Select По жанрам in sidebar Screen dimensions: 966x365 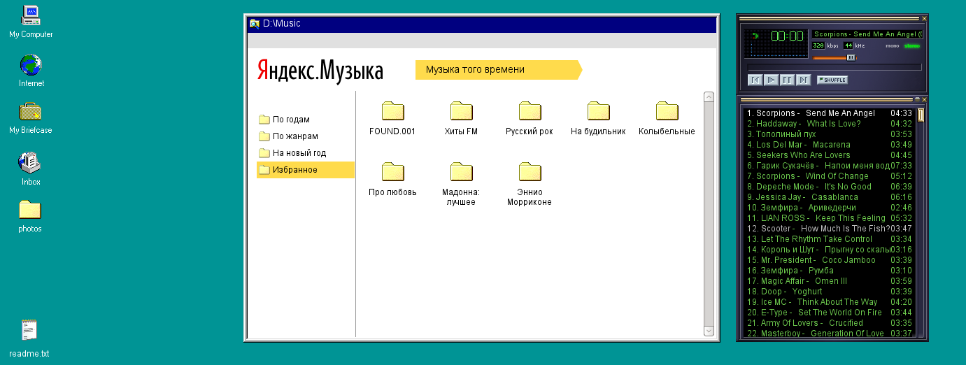tap(306, 136)
